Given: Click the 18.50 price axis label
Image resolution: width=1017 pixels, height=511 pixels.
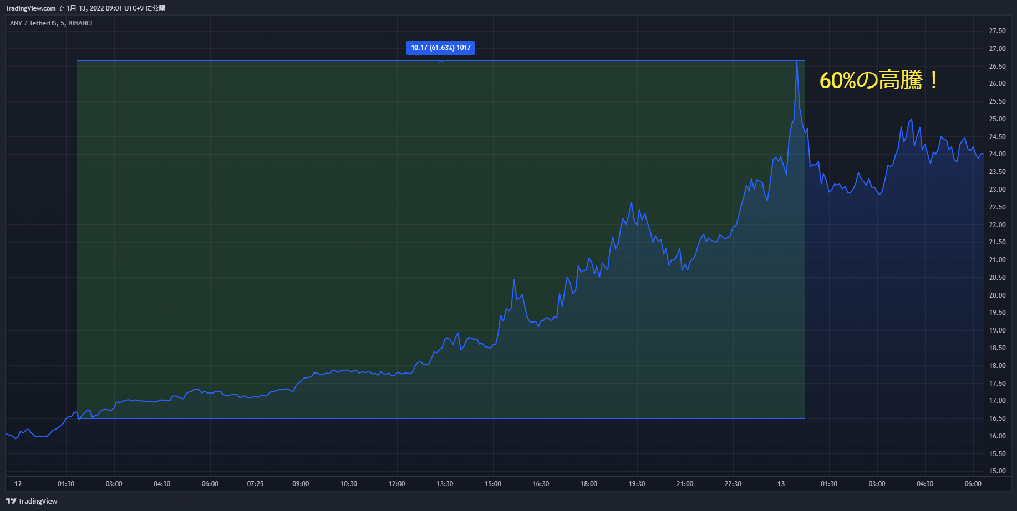Looking at the screenshot, I should tap(997, 348).
